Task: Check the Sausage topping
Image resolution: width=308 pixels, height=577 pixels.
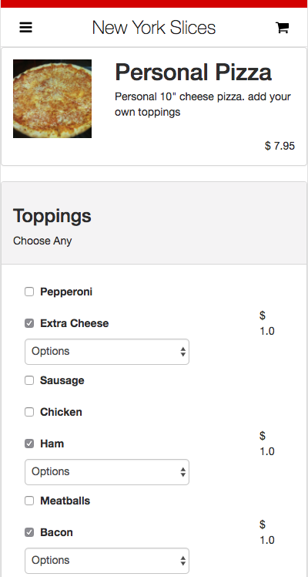Action: coord(29,380)
